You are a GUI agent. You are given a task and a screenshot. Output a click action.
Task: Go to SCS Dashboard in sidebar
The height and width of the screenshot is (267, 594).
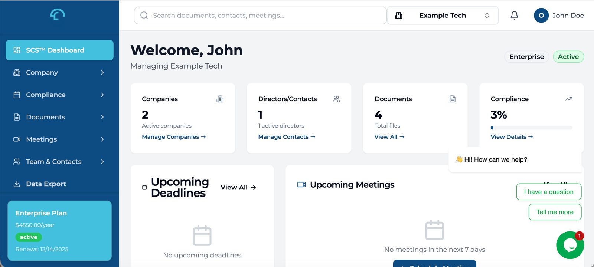click(59, 50)
